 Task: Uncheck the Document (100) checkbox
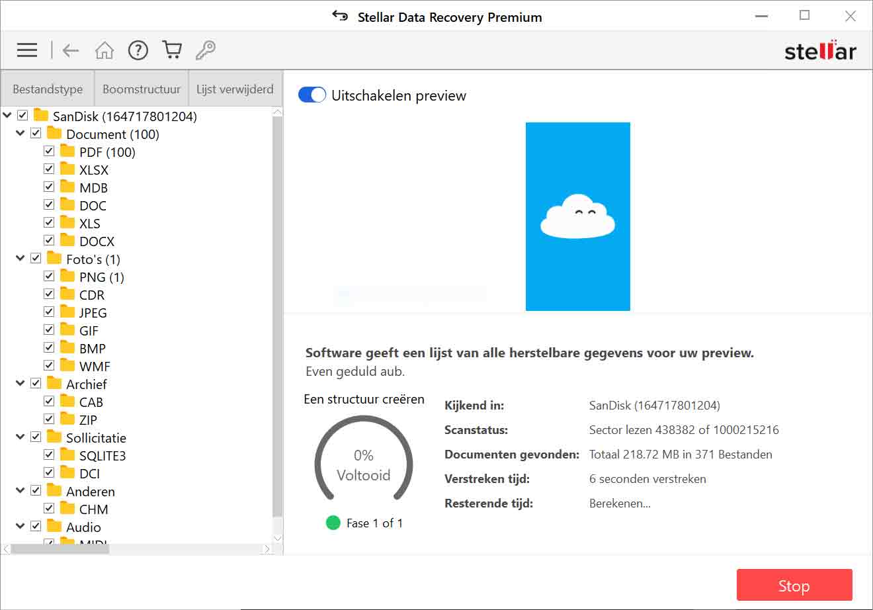pyautogui.click(x=36, y=133)
